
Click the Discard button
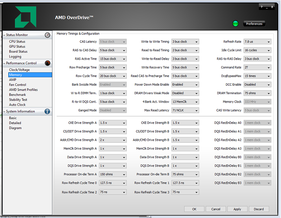point(259,209)
